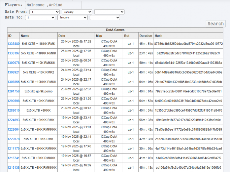The height and width of the screenshot is (172, 230).
Task: Select game name 5x5 XLTB +10KKK RMKK
Action: point(39,82)
